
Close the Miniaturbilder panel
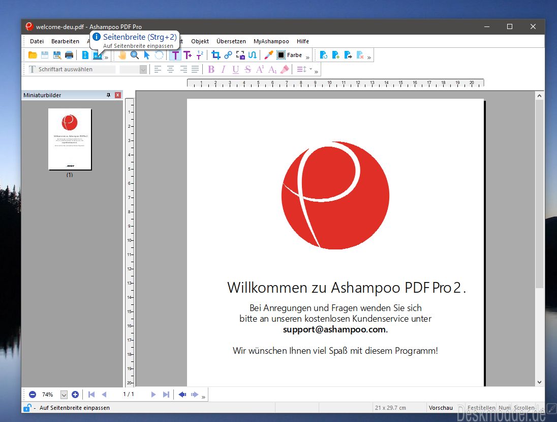(118, 95)
